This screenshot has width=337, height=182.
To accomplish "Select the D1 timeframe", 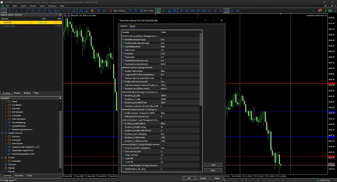I will coord(232,10).
